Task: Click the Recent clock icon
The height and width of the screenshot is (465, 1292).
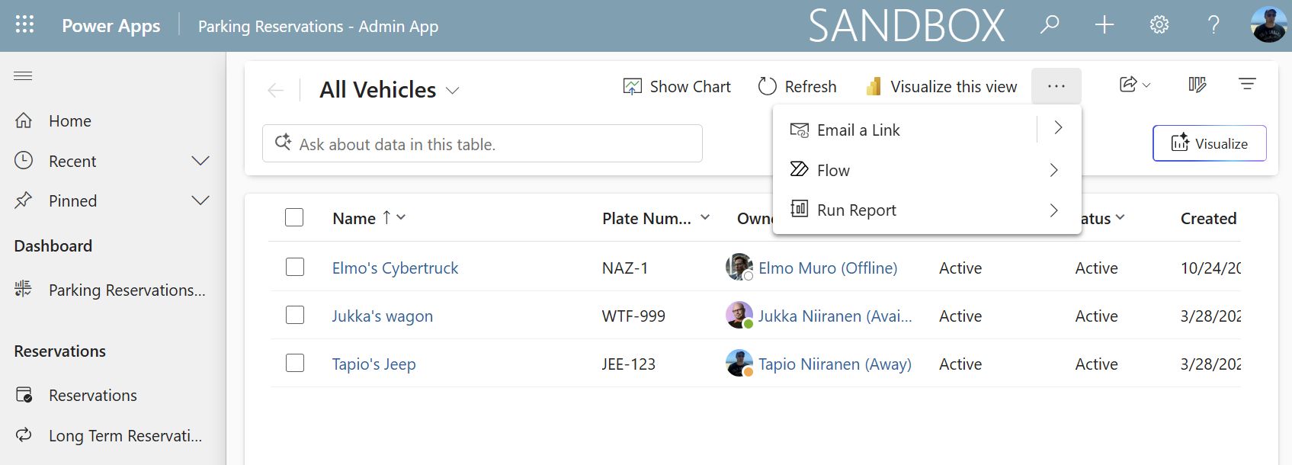Action: (x=24, y=161)
